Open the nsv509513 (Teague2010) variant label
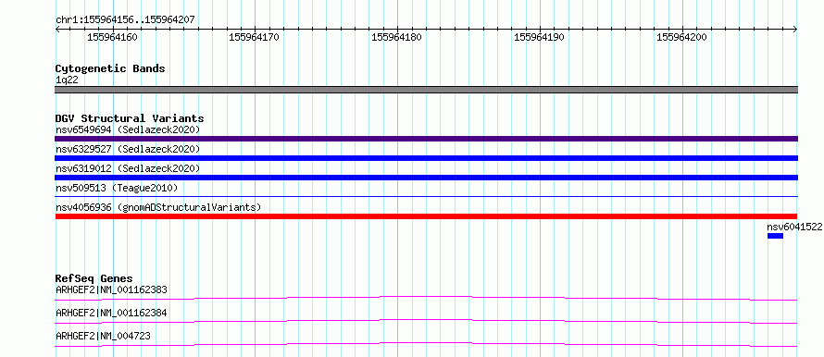 point(117,188)
